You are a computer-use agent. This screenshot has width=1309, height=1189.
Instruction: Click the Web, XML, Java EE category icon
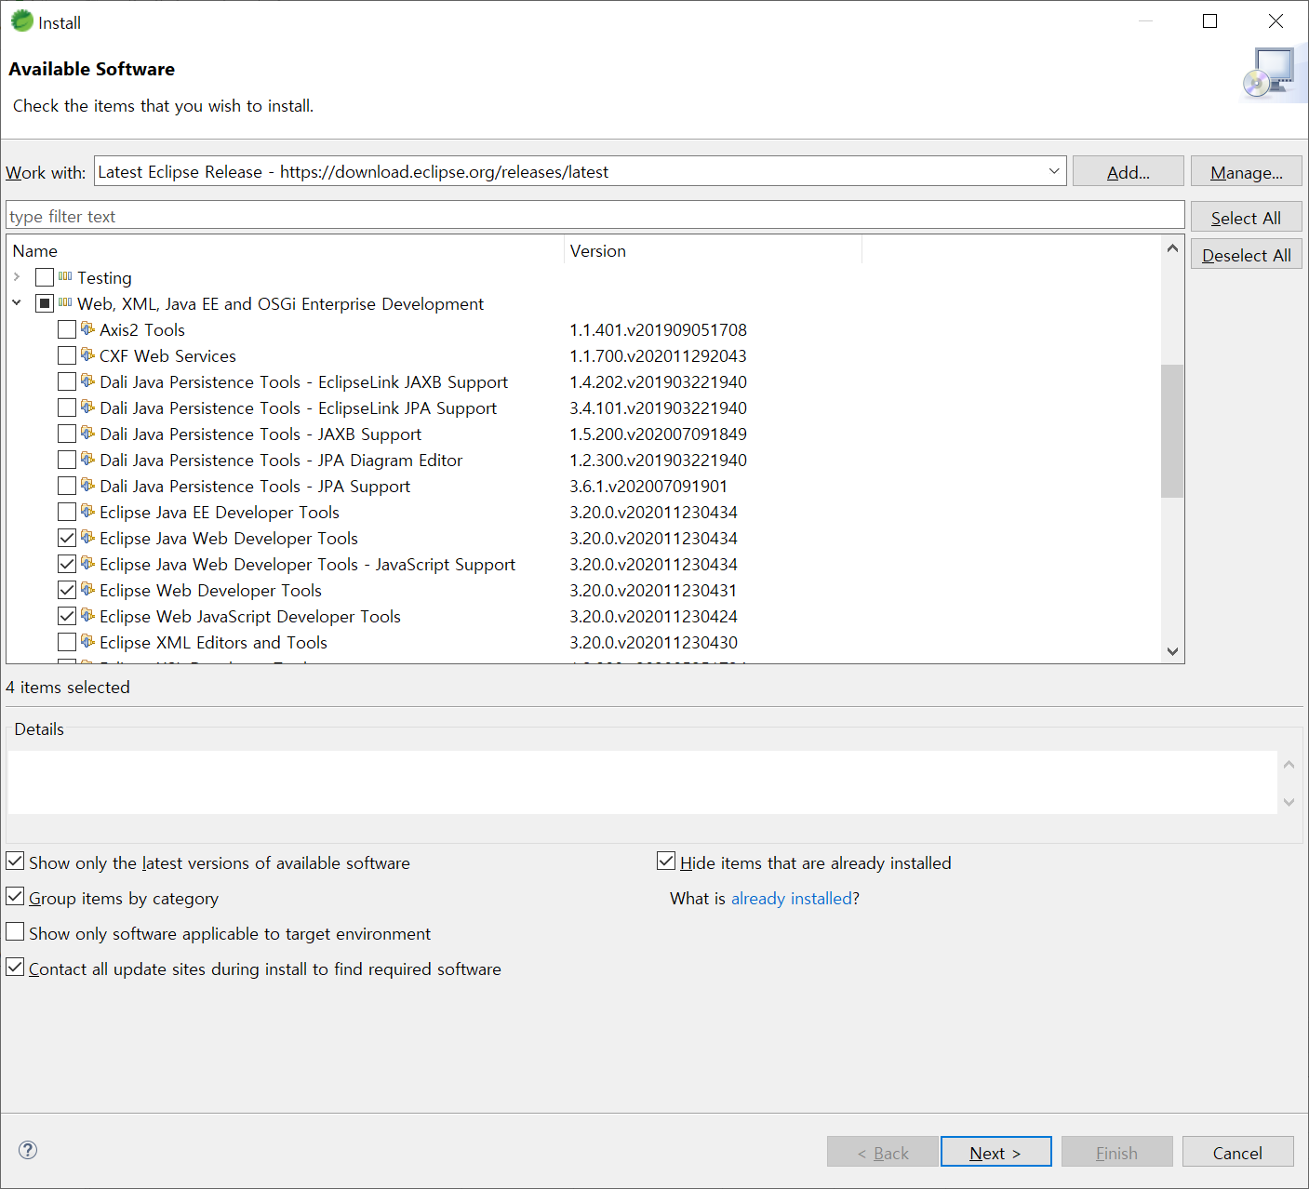[x=65, y=302]
